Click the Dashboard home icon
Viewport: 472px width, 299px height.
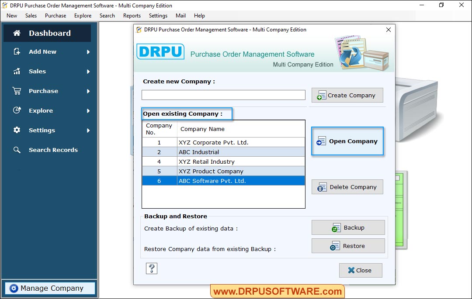click(17, 33)
